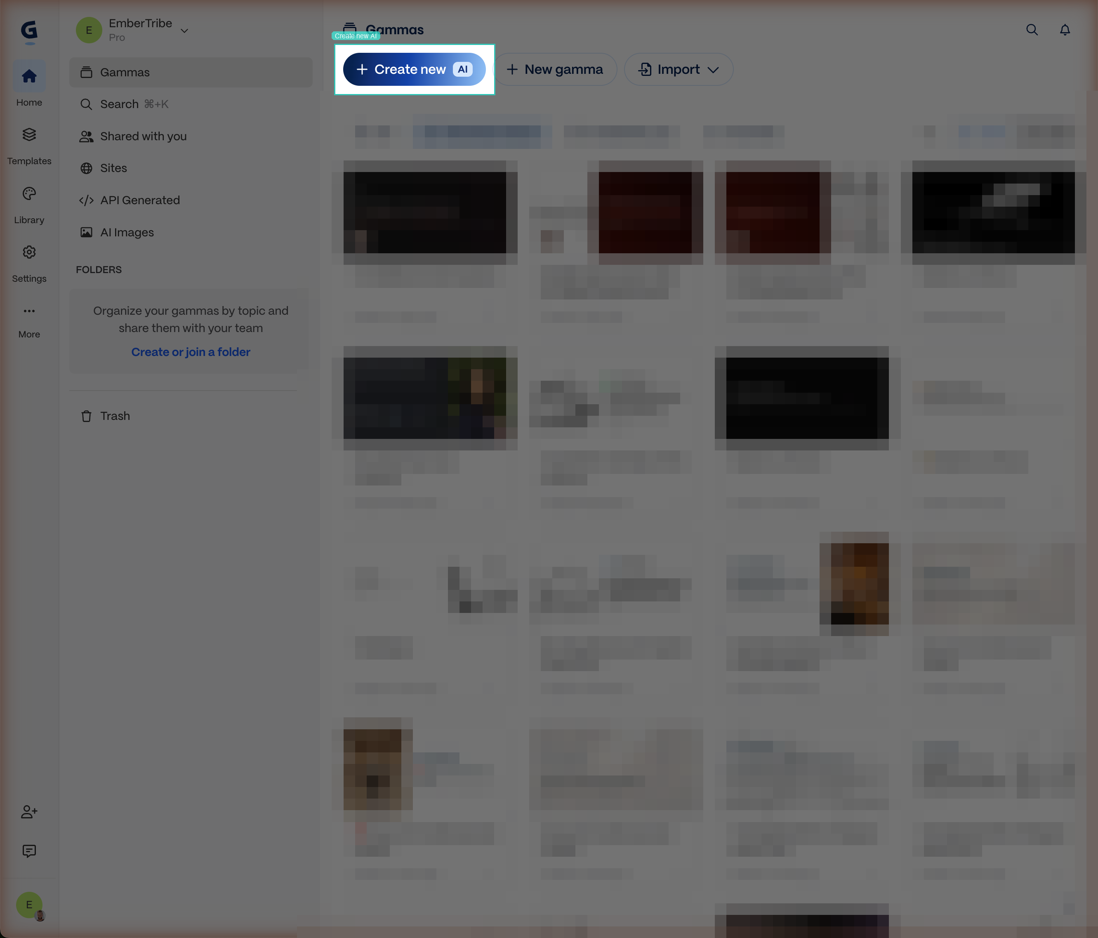Open Templates from the left rail
This screenshot has height=938, width=1098.
pos(29,135)
